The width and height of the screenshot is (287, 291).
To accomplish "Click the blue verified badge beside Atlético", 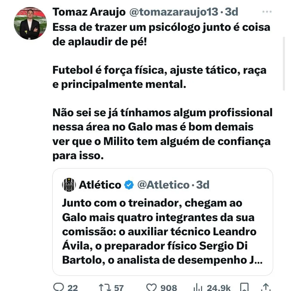I will 129,185.
